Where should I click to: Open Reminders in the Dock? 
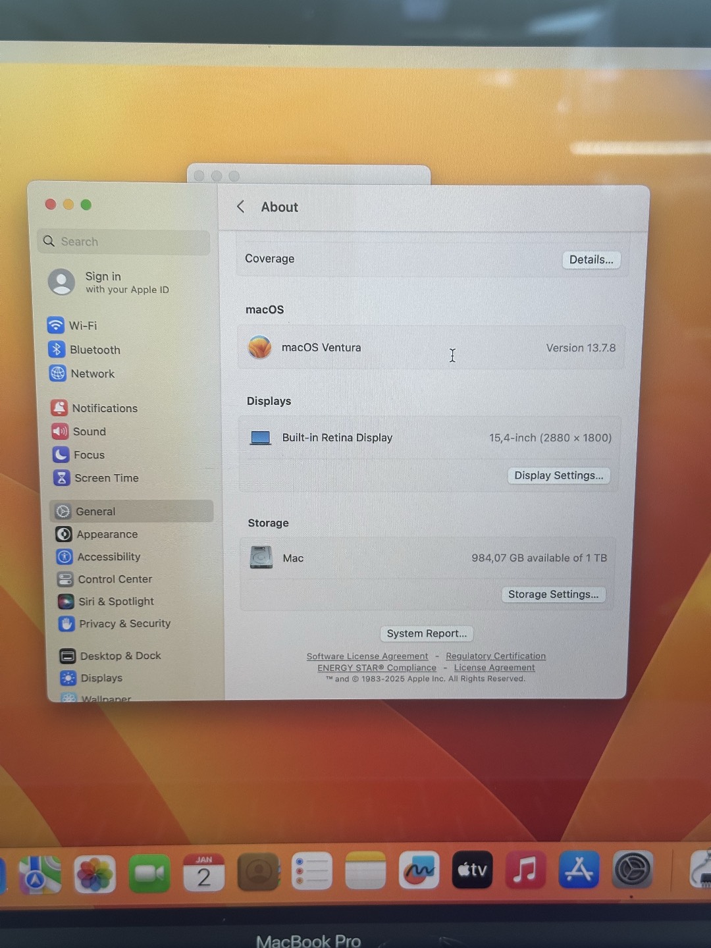tap(312, 872)
